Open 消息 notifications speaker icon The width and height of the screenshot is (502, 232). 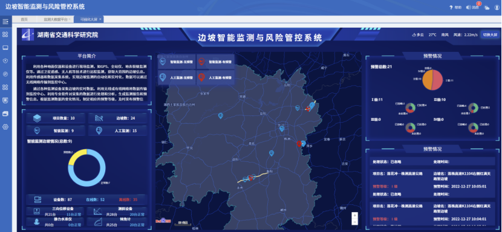click(468, 7)
